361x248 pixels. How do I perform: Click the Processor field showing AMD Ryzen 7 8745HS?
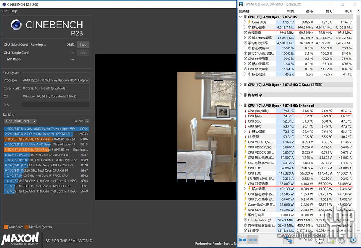(x=56, y=80)
